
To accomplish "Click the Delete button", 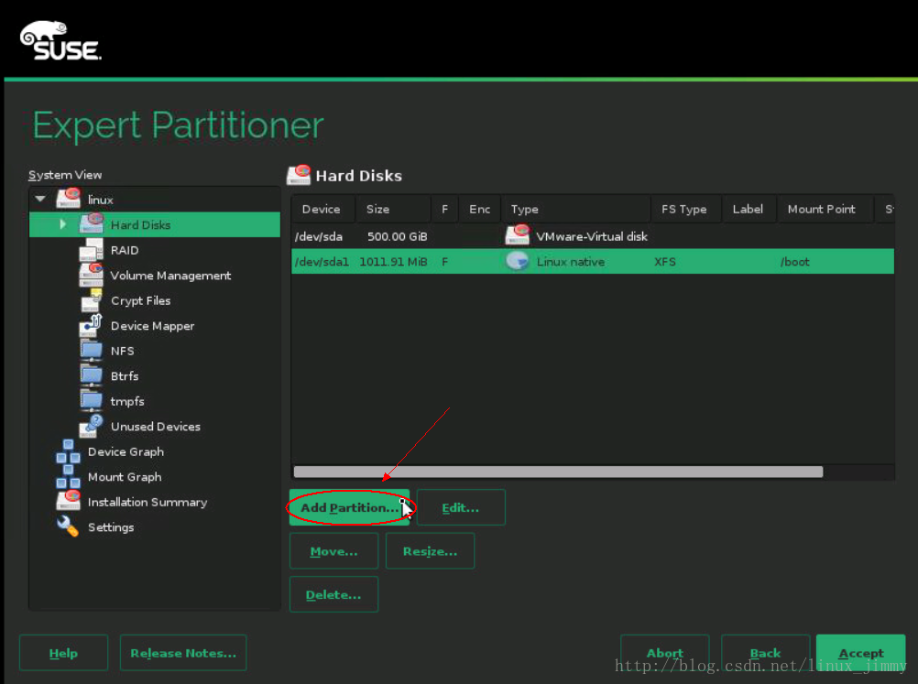I will 333,594.
